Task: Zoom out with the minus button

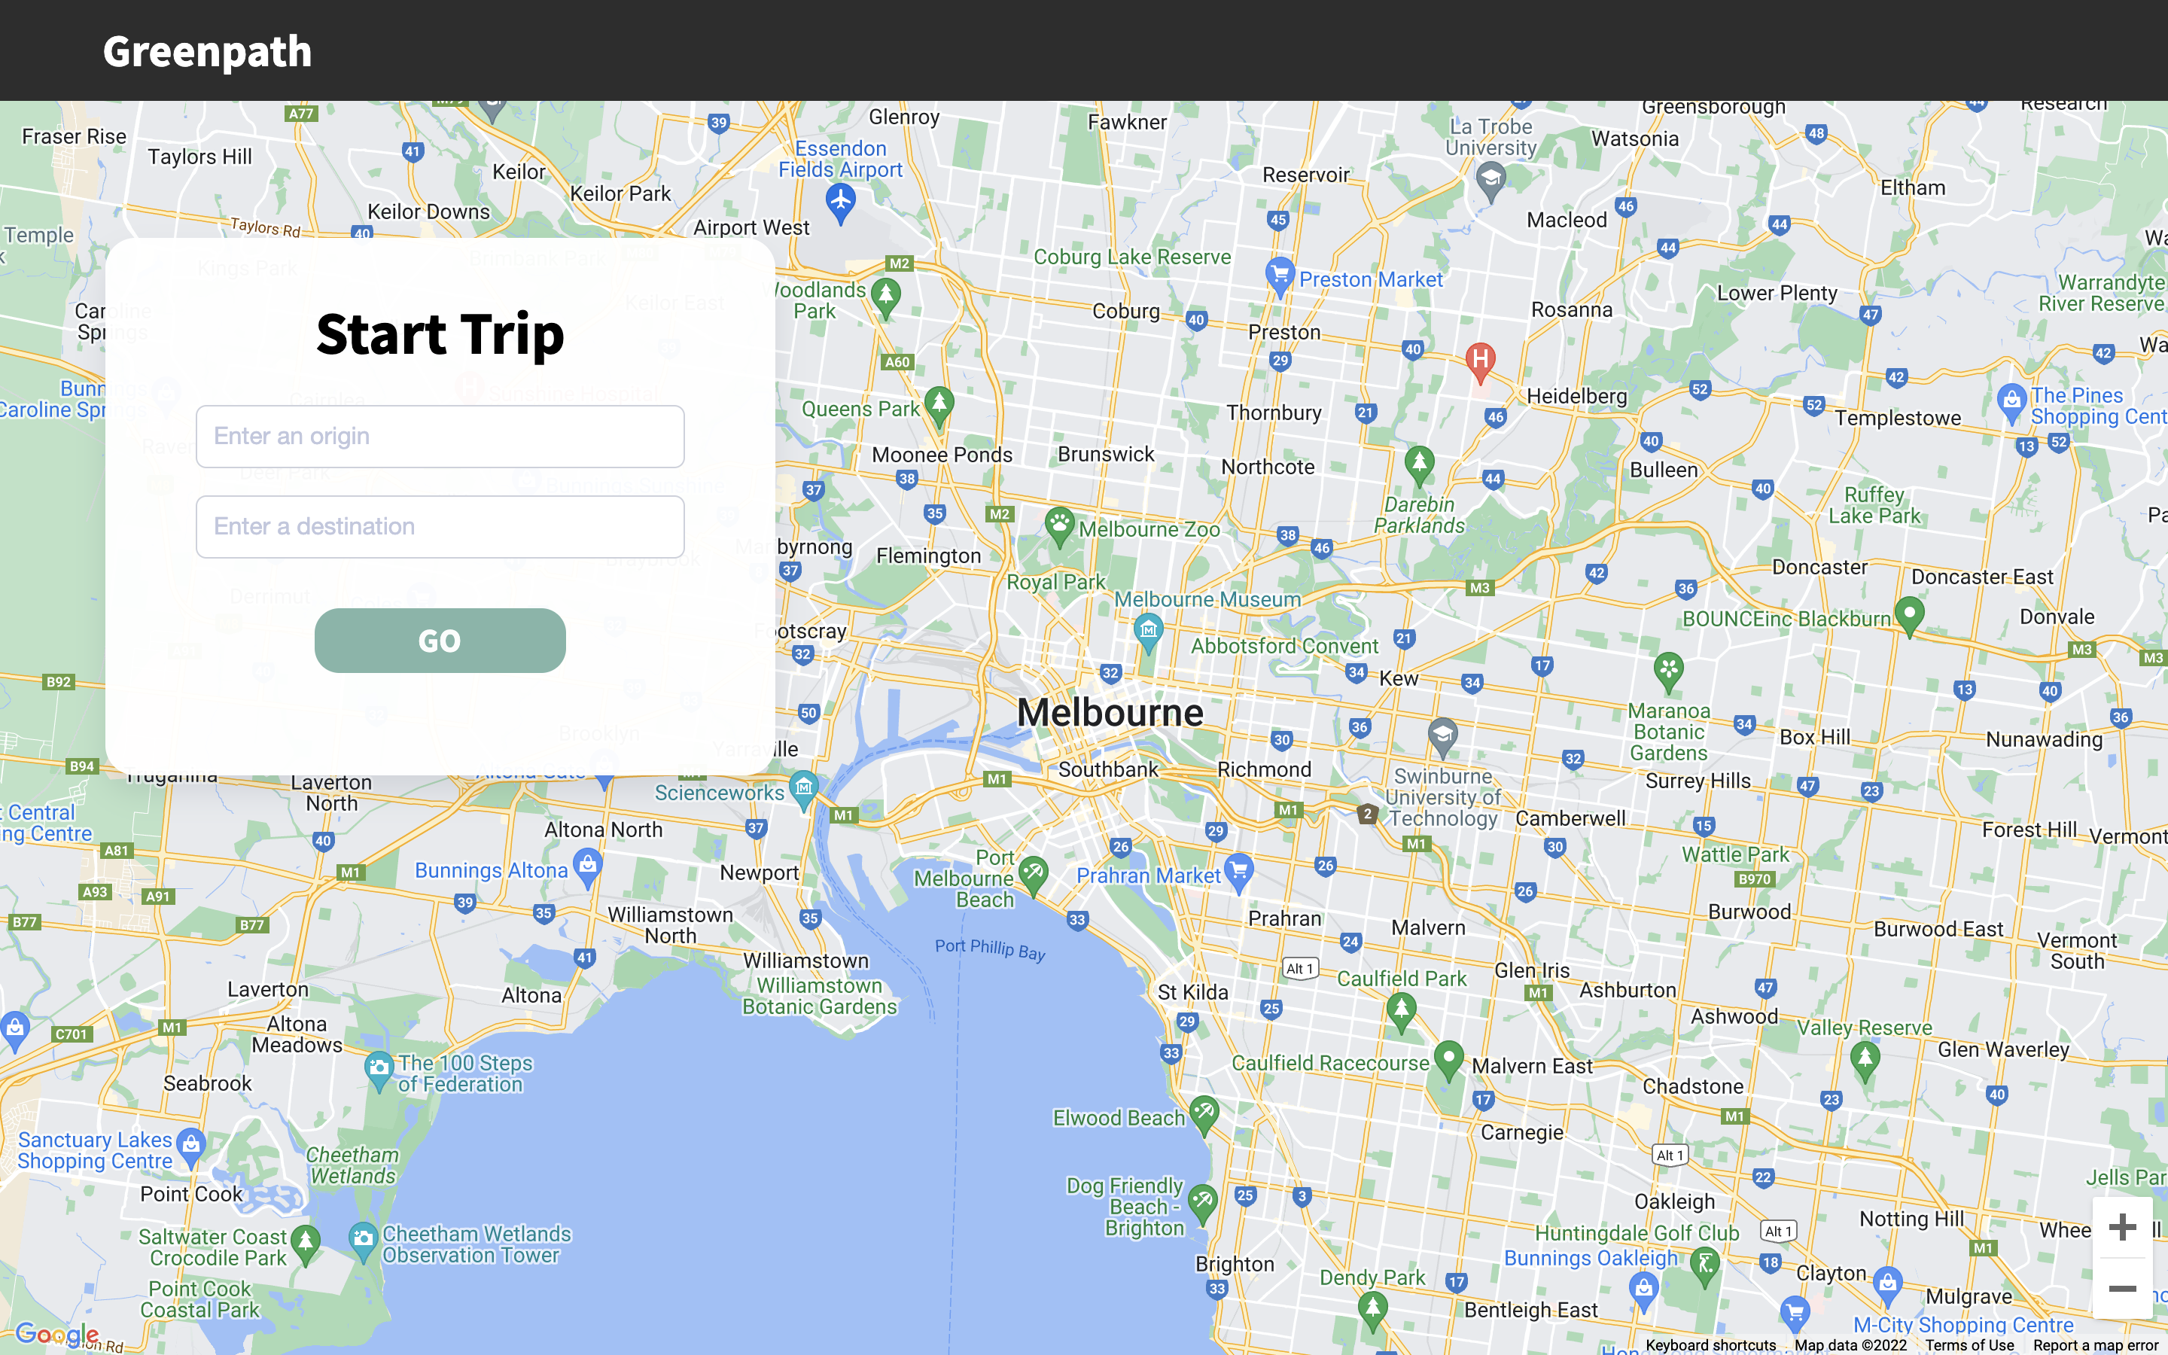Action: pyautogui.click(x=2121, y=1289)
